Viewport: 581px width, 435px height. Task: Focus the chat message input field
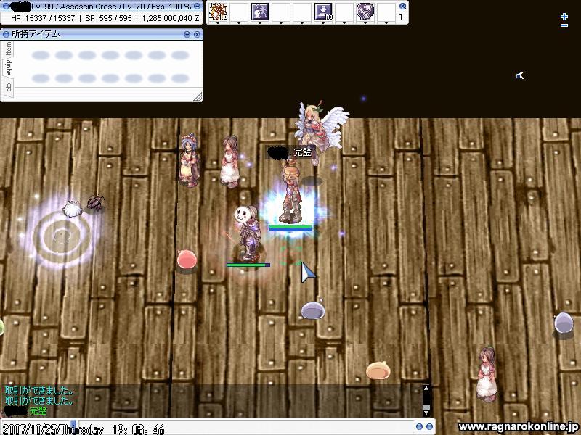point(245,426)
